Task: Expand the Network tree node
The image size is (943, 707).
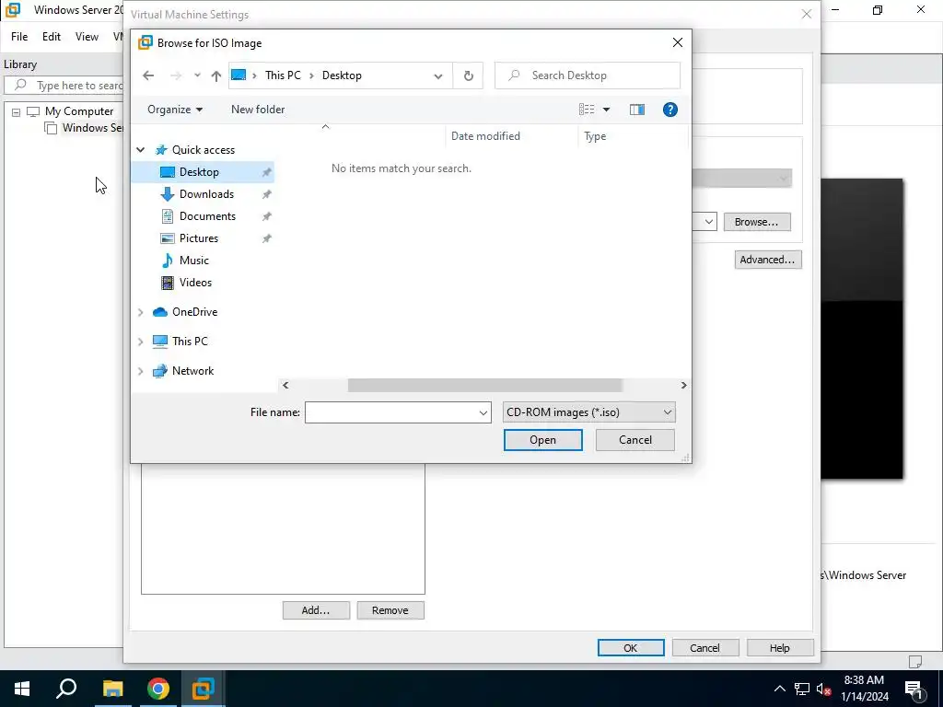Action: tap(141, 371)
